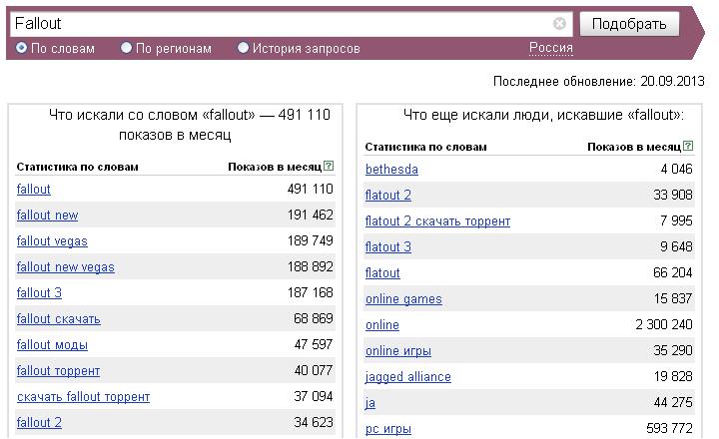Image resolution: width=719 pixels, height=439 pixels.
Task: Select the 'История запросов' radio button
Action: [243, 47]
